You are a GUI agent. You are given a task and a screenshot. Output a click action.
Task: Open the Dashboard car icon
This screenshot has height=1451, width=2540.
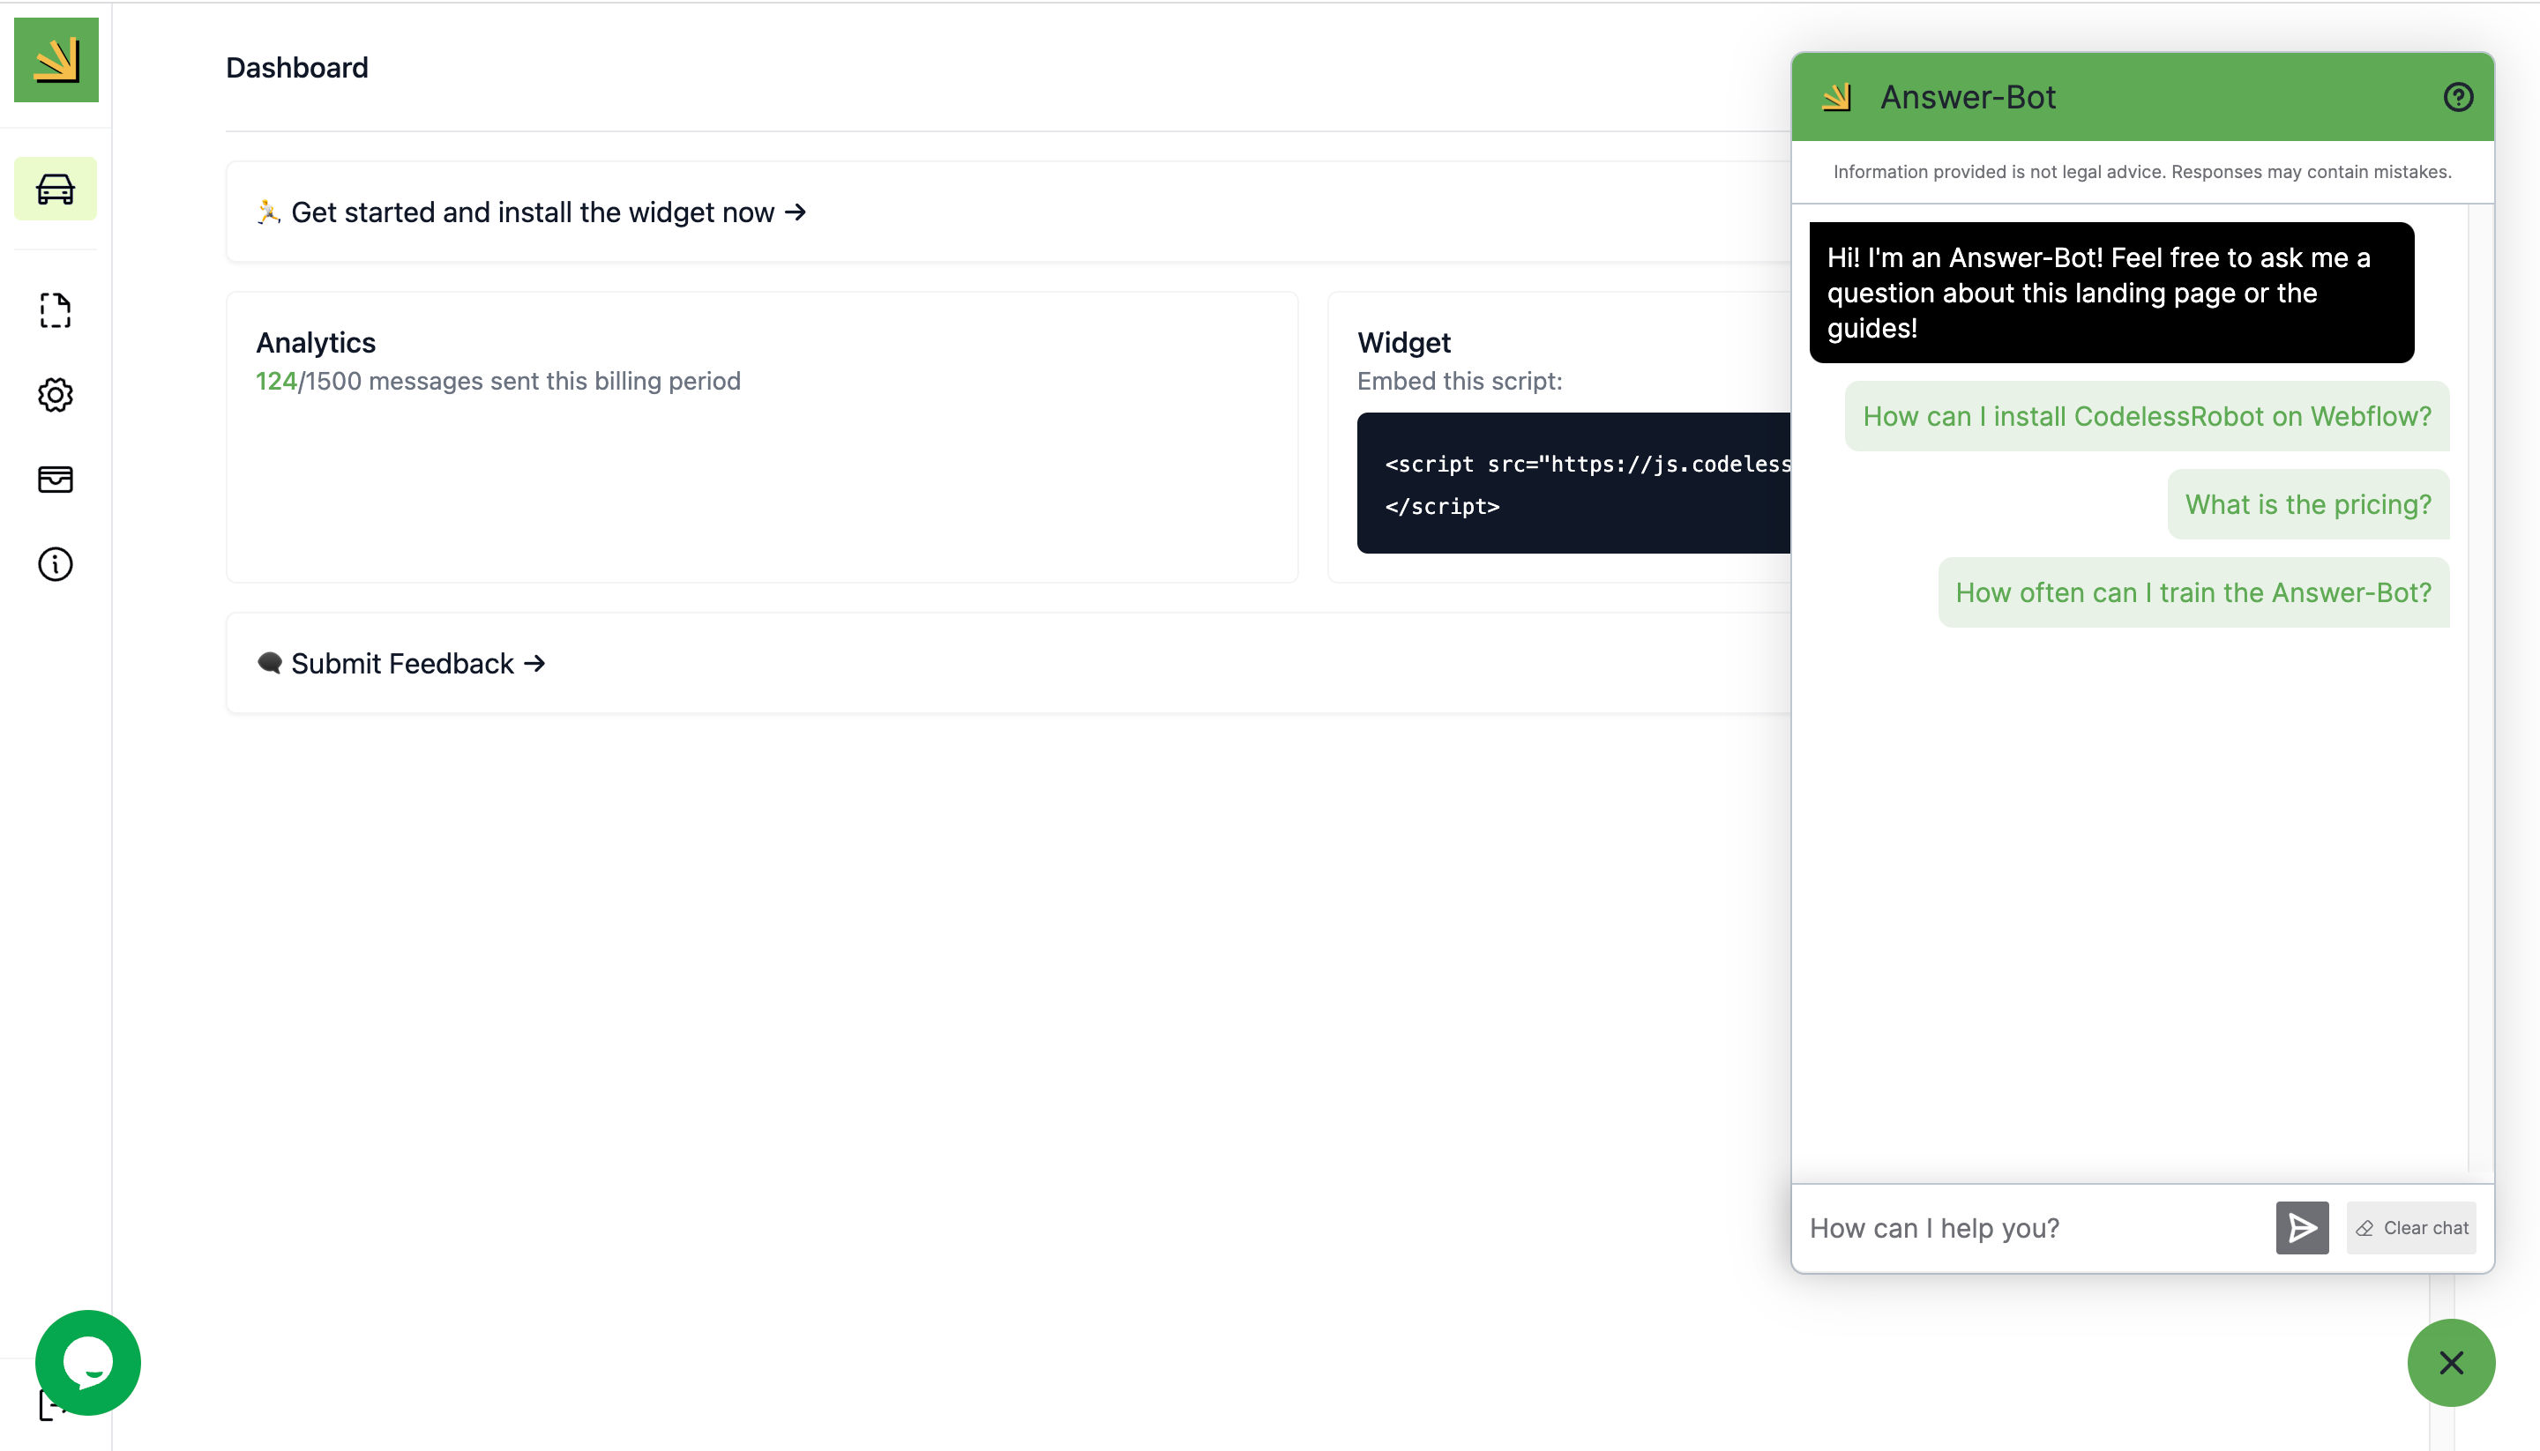pyautogui.click(x=56, y=189)
